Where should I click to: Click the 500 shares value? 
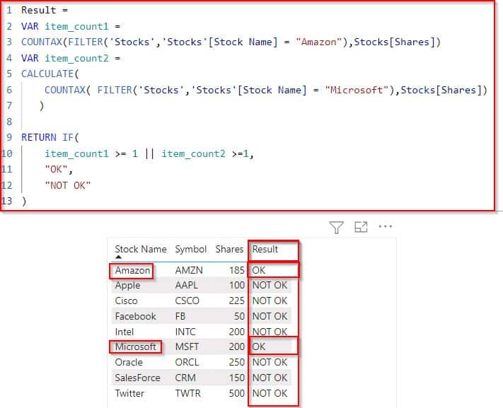coord(237,393)
